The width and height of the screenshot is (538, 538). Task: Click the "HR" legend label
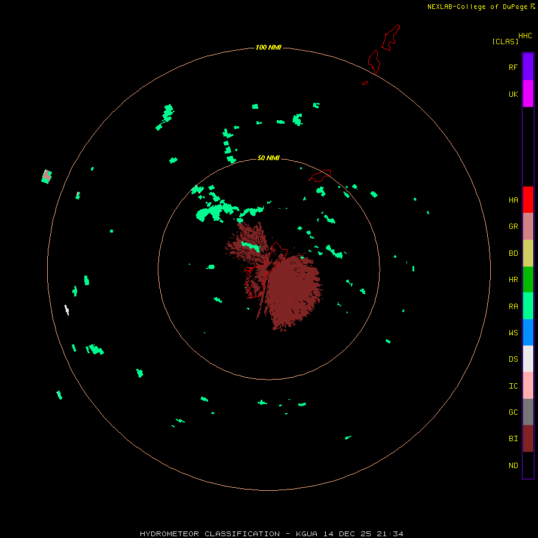point(513,280)
